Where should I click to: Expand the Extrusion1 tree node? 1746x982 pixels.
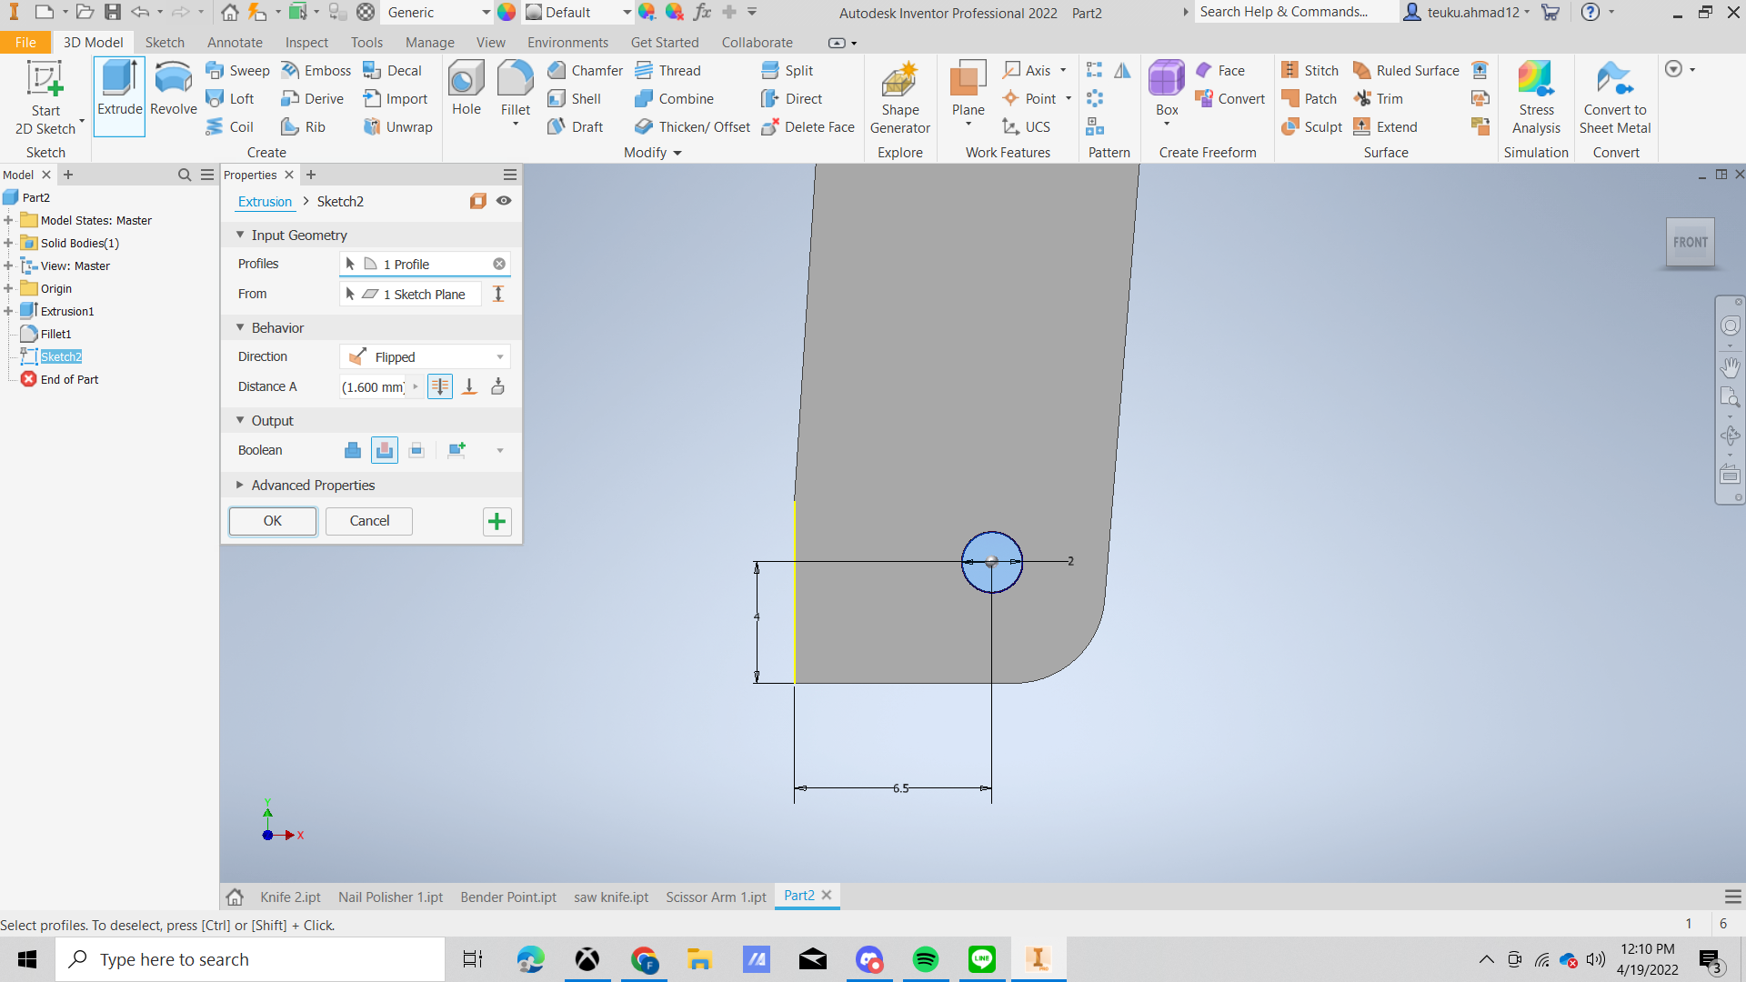[8, 311]
